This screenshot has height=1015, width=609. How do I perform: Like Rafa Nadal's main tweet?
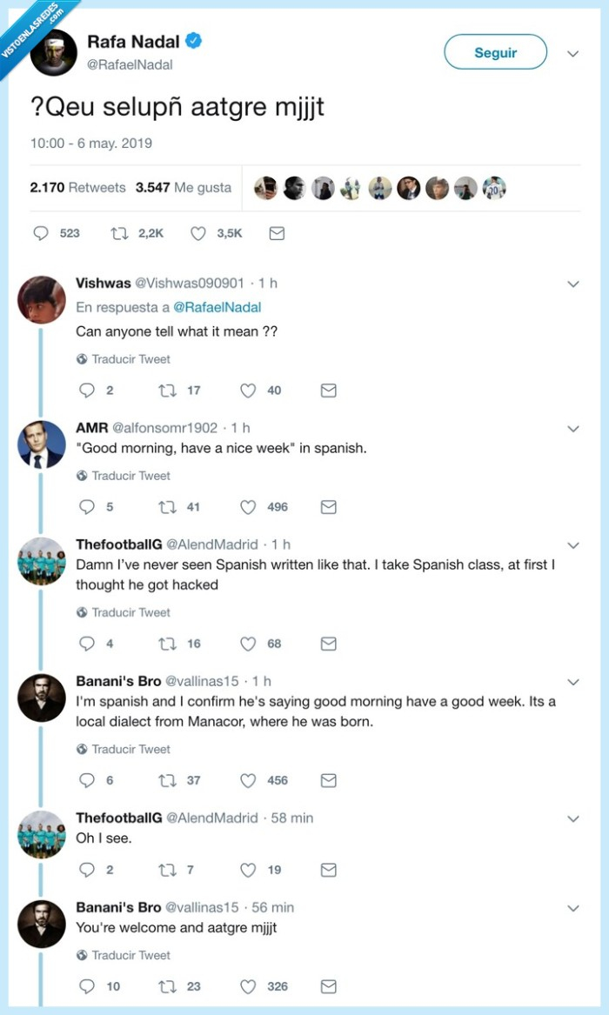[x=198, y=233]
